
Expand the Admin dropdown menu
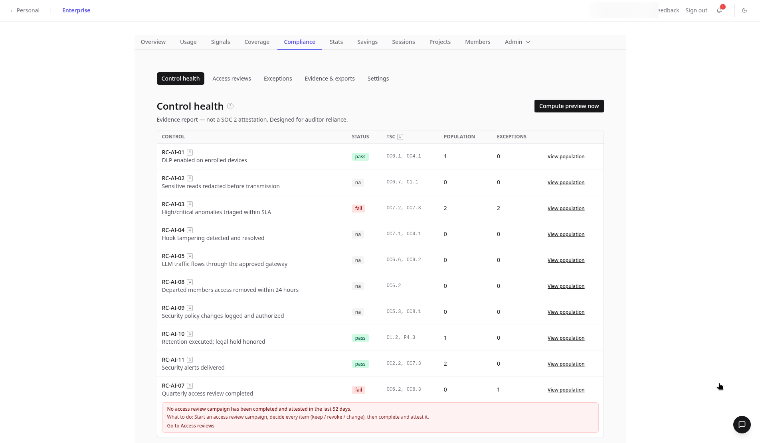tap(517, 42)
